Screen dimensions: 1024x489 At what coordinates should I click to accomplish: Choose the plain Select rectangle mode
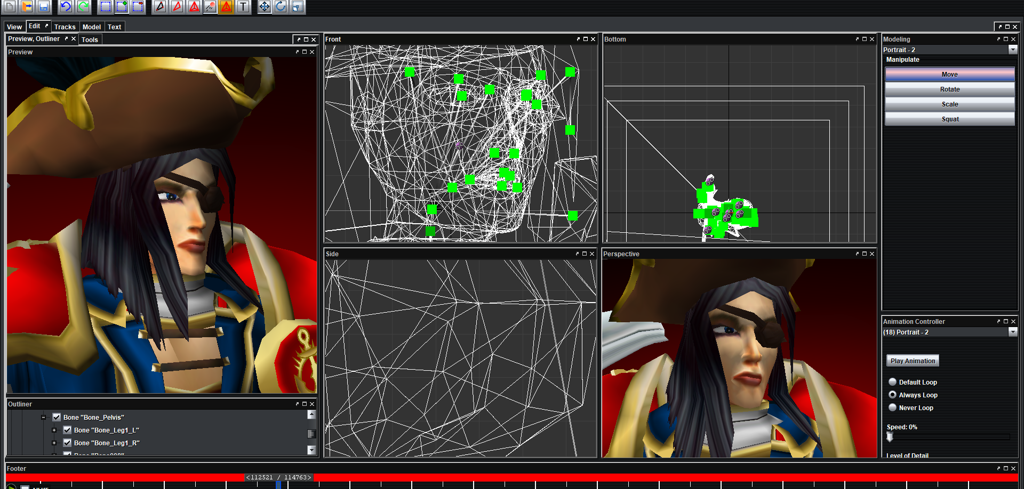click(x=106, y=6)
